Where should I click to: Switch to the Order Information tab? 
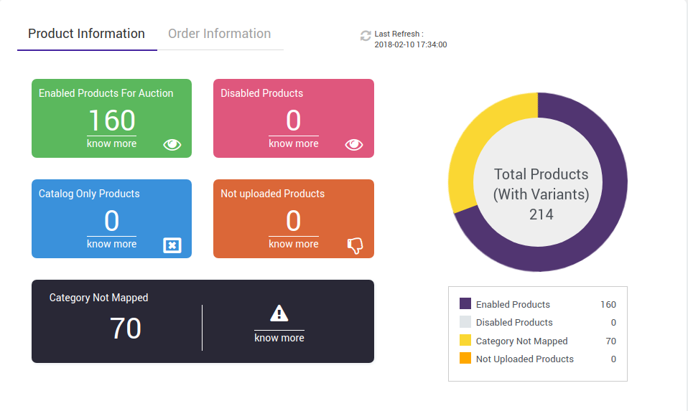click(x=219, y=34)
